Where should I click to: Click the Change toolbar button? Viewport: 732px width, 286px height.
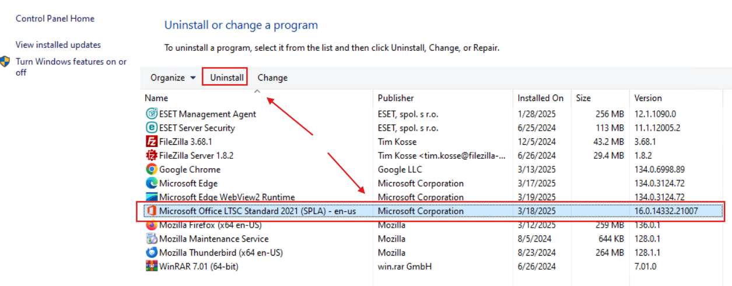(272, 78)
